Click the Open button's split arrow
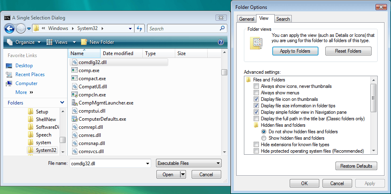The width and height of the screenshot is (391, 194). (183, 175)
